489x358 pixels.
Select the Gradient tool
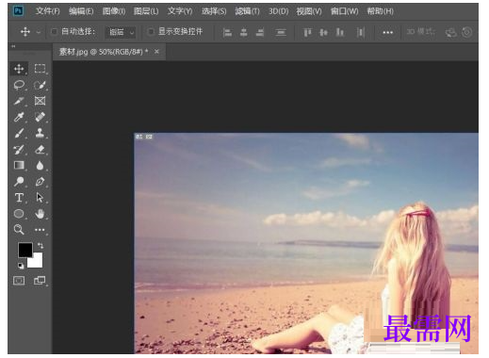19,166
